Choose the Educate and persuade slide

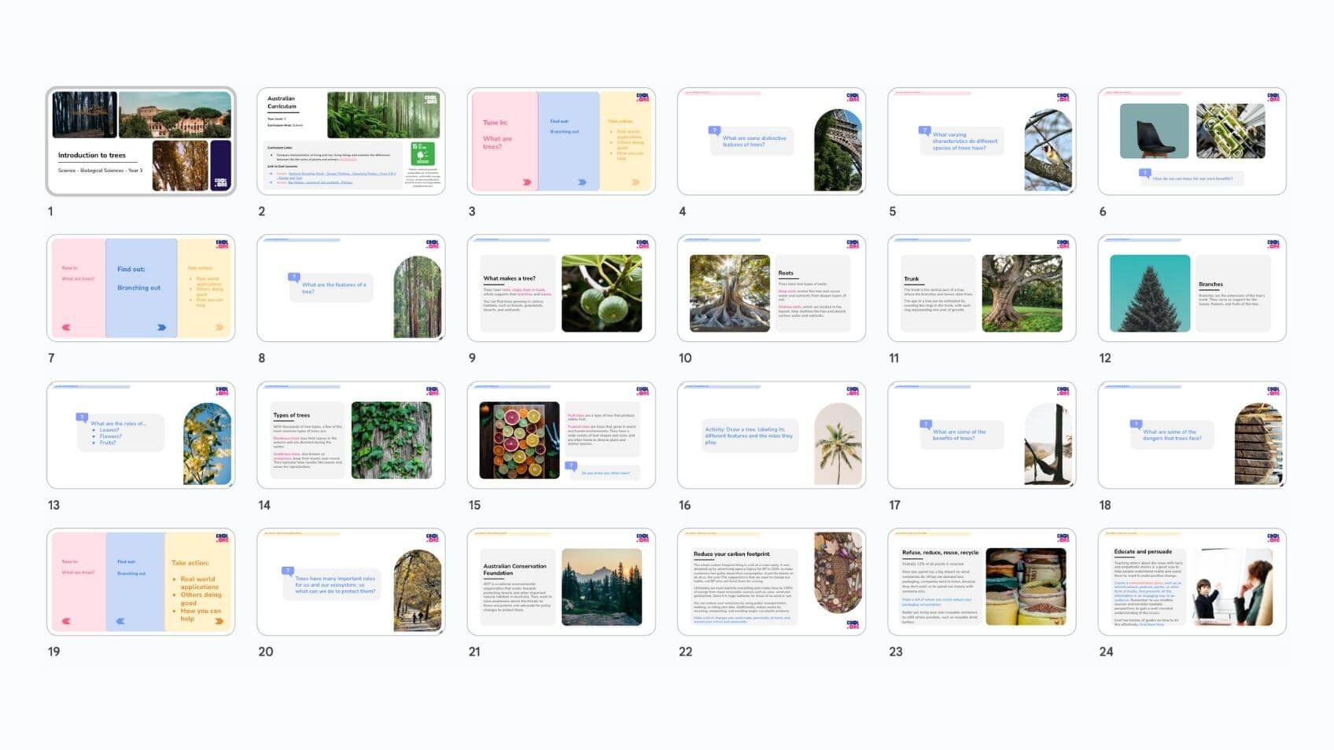pos(1191,583)
